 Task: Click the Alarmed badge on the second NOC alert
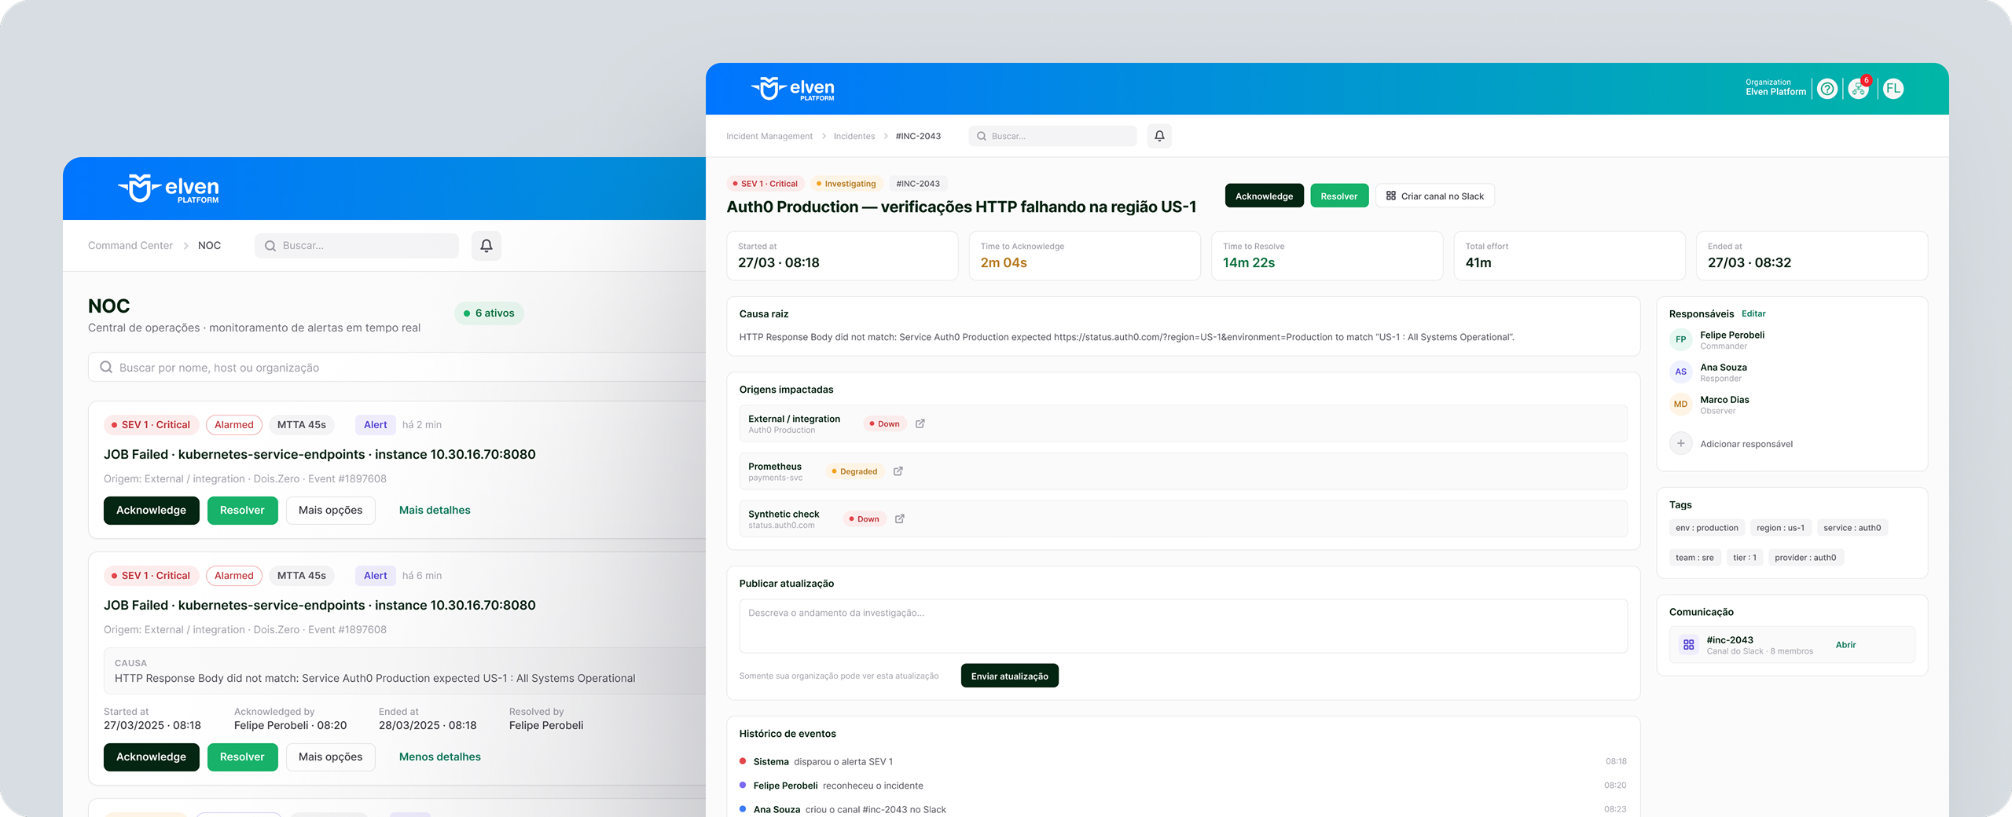coord(234,576)
